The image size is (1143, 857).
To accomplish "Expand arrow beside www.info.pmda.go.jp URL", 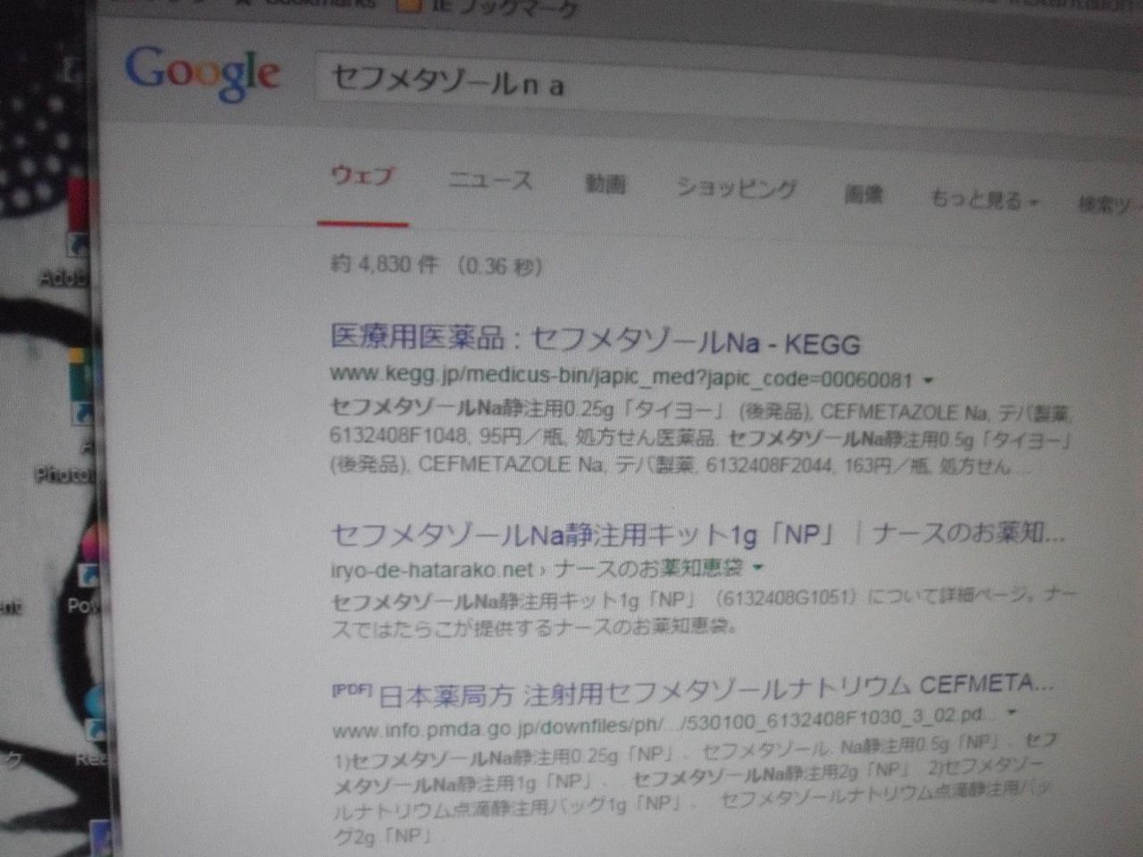I will click(1012, 713).
